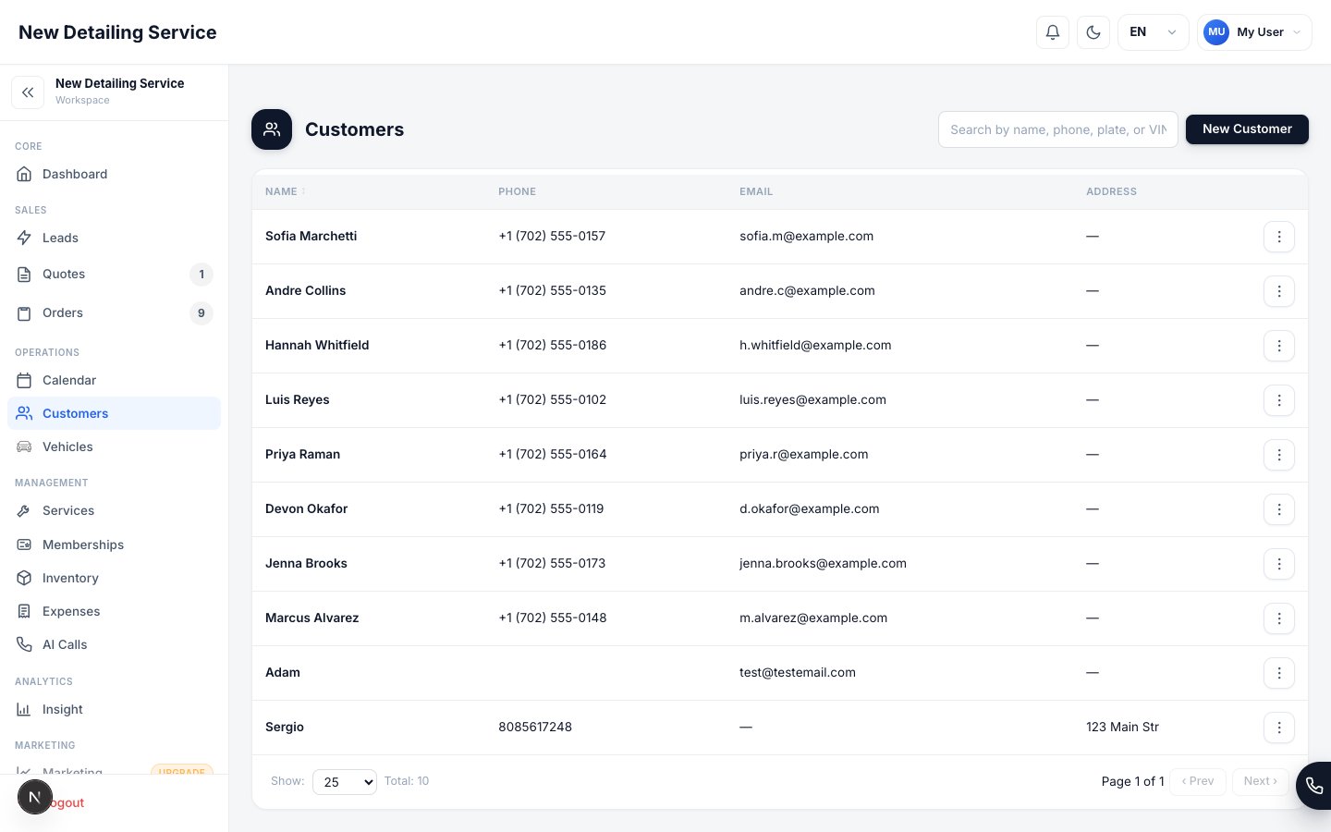
Task: Click the AI Calls phone icon
Action: [24, 644]
